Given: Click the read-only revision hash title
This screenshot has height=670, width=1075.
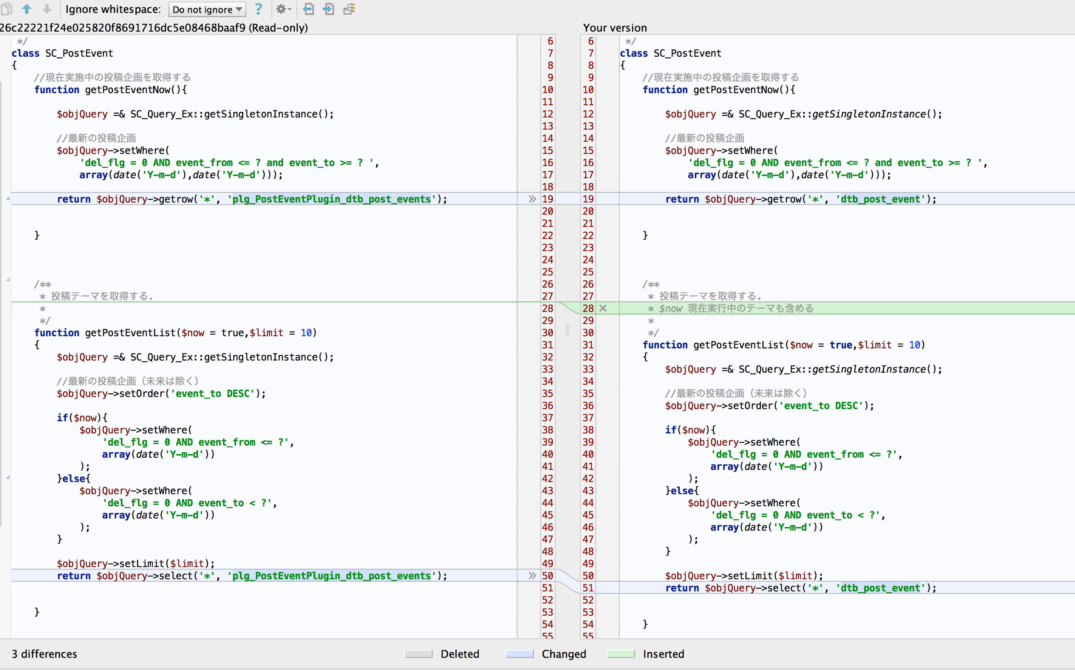Looking at the screenshot, I should click(x=154, y=28).
